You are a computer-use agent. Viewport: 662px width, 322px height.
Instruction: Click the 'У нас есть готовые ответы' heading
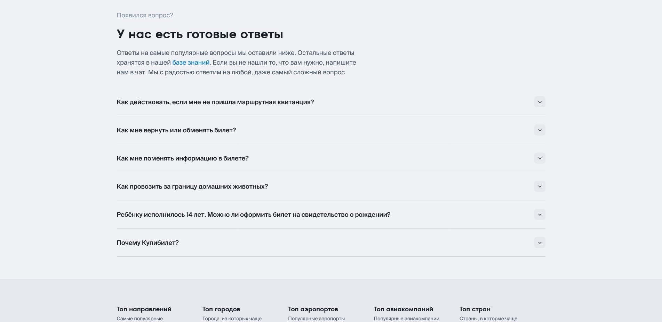(200, 34)
